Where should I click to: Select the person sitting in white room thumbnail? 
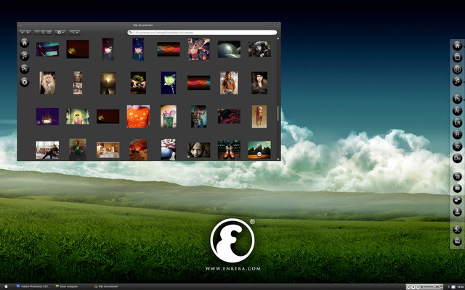pyautogui.click(x=47, y=150)
